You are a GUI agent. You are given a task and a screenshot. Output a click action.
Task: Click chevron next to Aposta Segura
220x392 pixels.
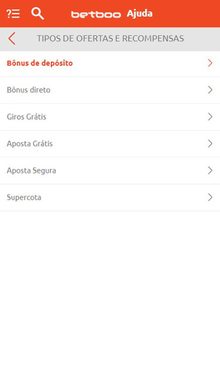(210, 171)
